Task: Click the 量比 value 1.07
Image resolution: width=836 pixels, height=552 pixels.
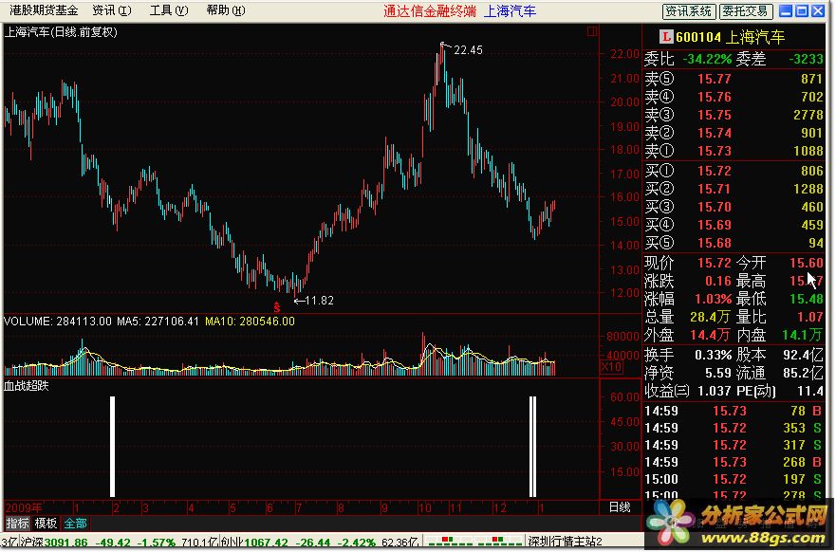Action: point(809,317)
